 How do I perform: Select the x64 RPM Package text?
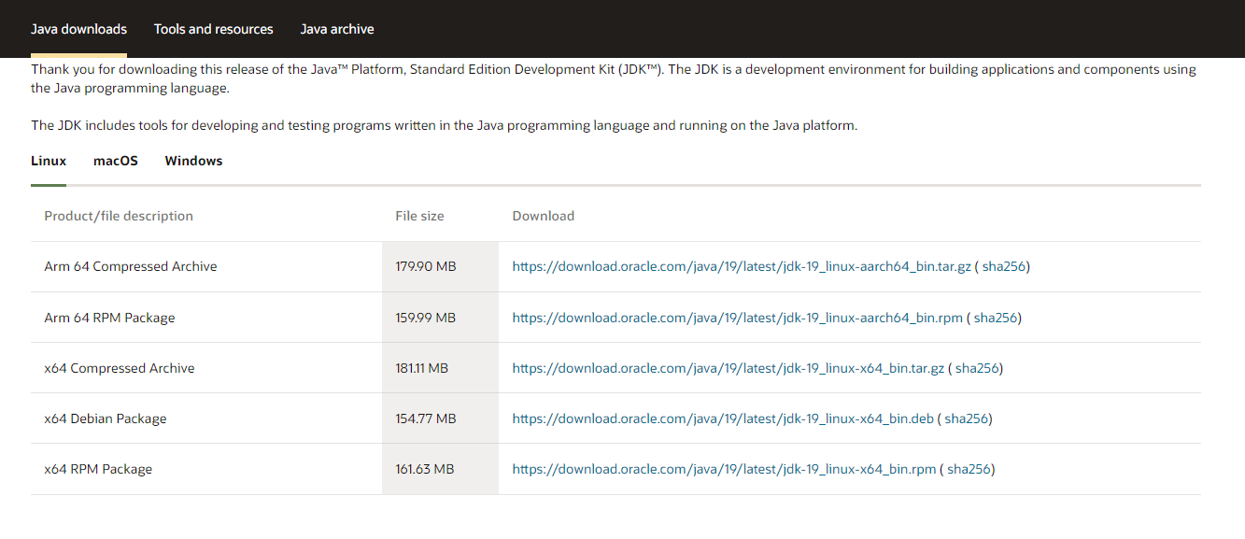click(98, 469)
